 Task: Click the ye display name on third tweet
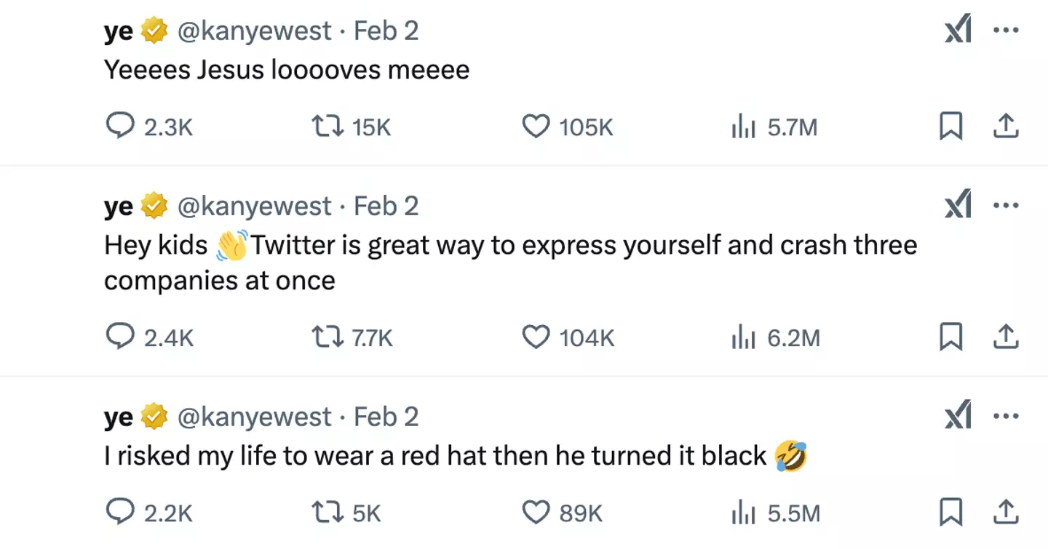[116, 416]
